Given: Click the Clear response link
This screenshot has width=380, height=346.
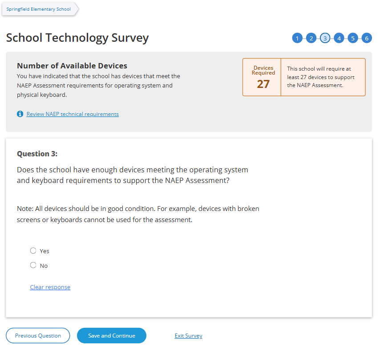Looking at the screenshot, I should pos(50,287).
